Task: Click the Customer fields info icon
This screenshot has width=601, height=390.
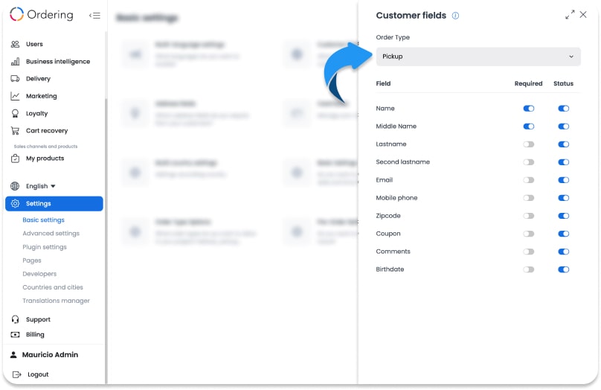Action: [x=455, y=16]
